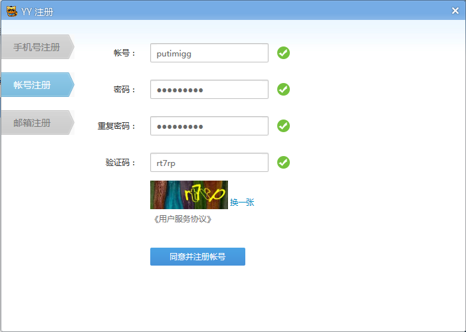Focus the 重复密码 field
Image resolution: width=466 pixels, height=332 pixels.
coord(209,126)
